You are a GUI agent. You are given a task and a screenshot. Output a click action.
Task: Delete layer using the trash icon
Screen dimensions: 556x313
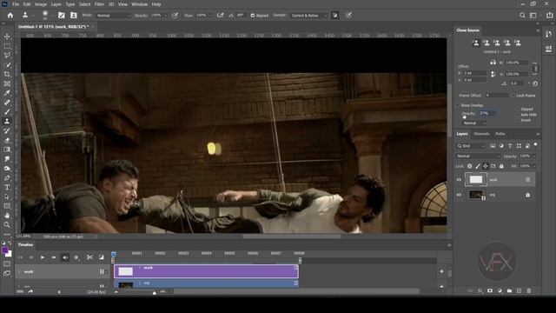(529, 290)
